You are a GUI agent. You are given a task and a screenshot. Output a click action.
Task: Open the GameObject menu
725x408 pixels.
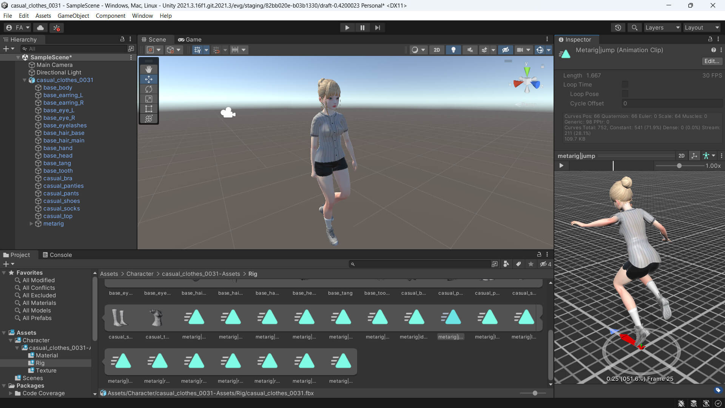click(73, 15)
